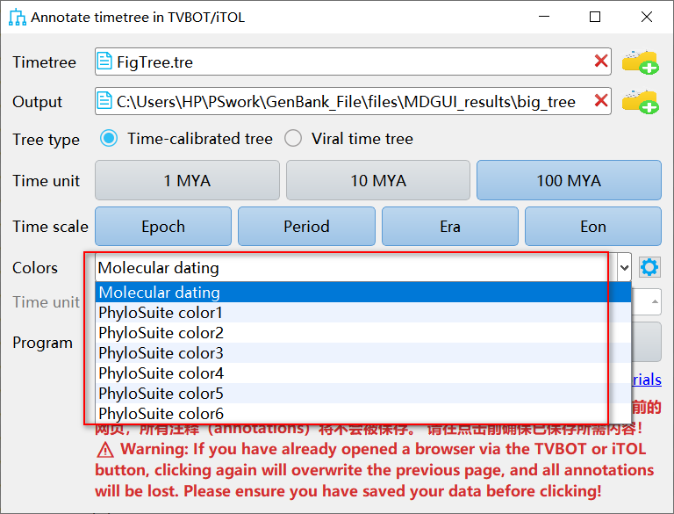Browse for Output folder via folder icon
This screenshot has height=514, width=674.
click(640, 102)
